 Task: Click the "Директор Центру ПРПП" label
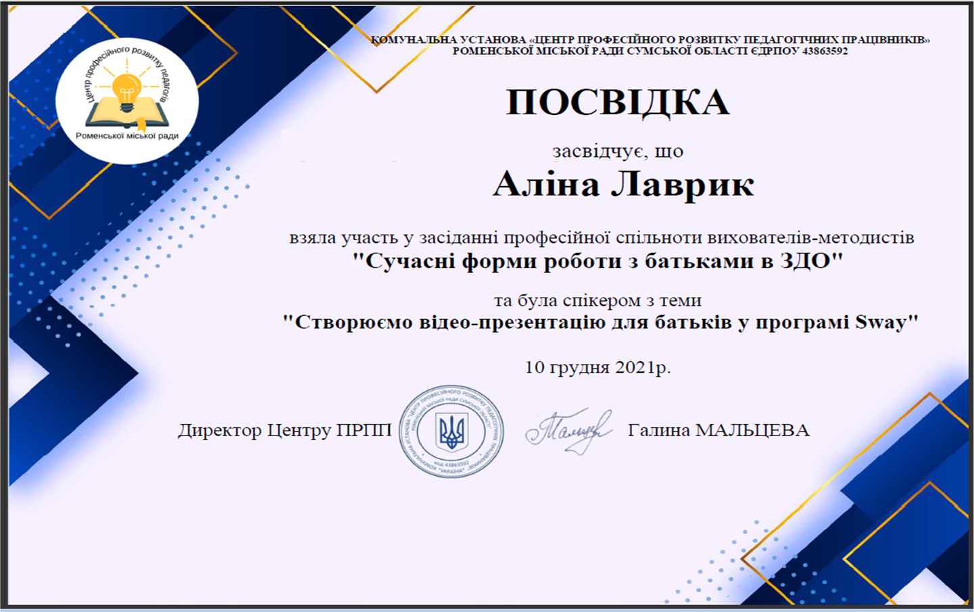285,430
